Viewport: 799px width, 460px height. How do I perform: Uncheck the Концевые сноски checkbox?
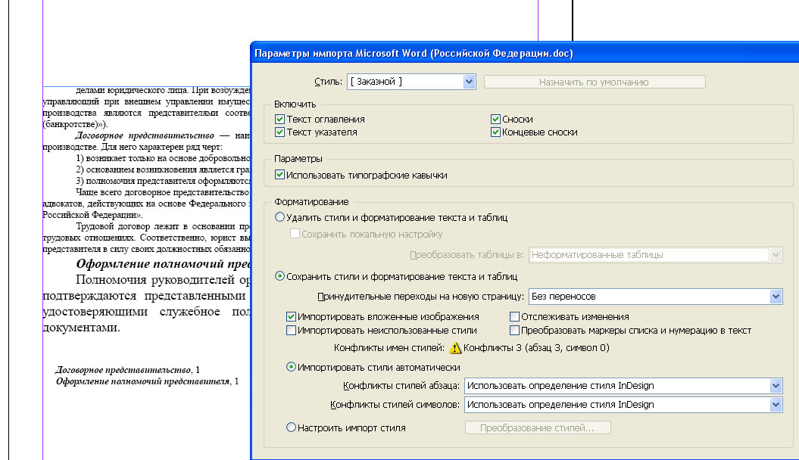coord(495,132)
